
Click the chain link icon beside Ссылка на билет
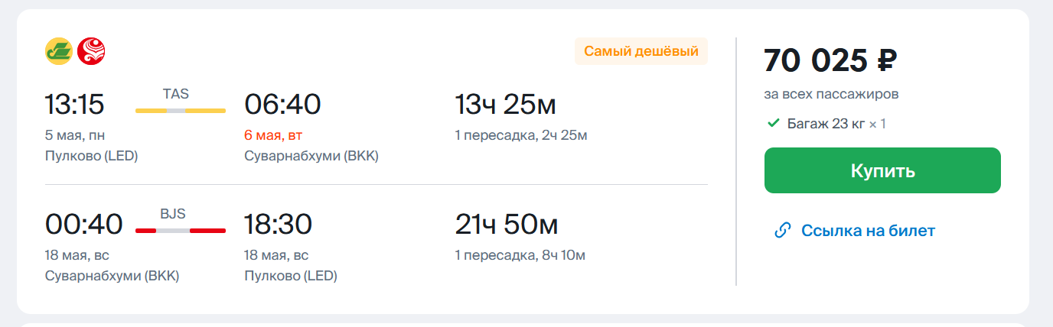[x=782, y=230]
